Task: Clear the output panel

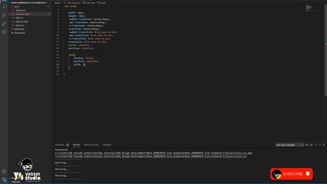Action: tap(307, 145)
